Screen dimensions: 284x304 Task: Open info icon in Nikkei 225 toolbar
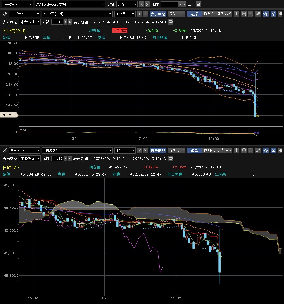click(x=281, y=150)
